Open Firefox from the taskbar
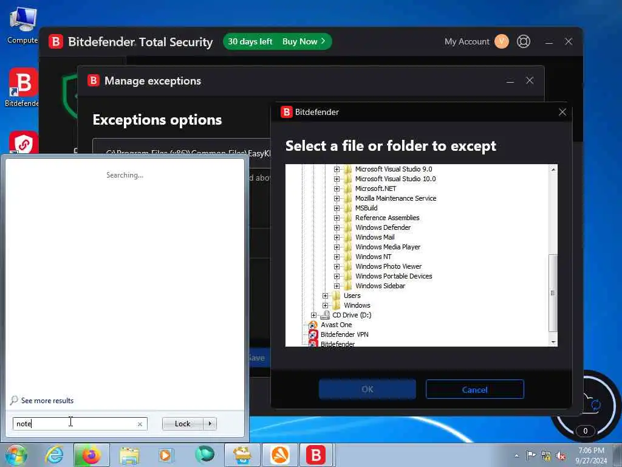622x467 pixels. pos(91,455)
